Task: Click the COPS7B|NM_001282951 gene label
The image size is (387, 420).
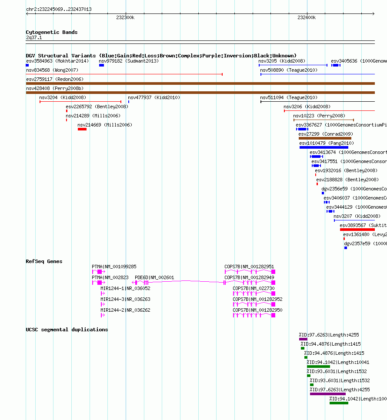Action: (249, 267)
